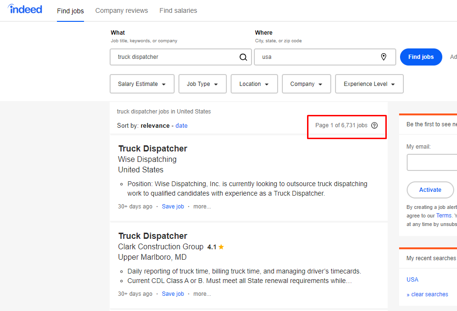The width and height of the screenshot is (457, 311).
Task: Click the location pin icon in Where field
Action: coord(383,57)
